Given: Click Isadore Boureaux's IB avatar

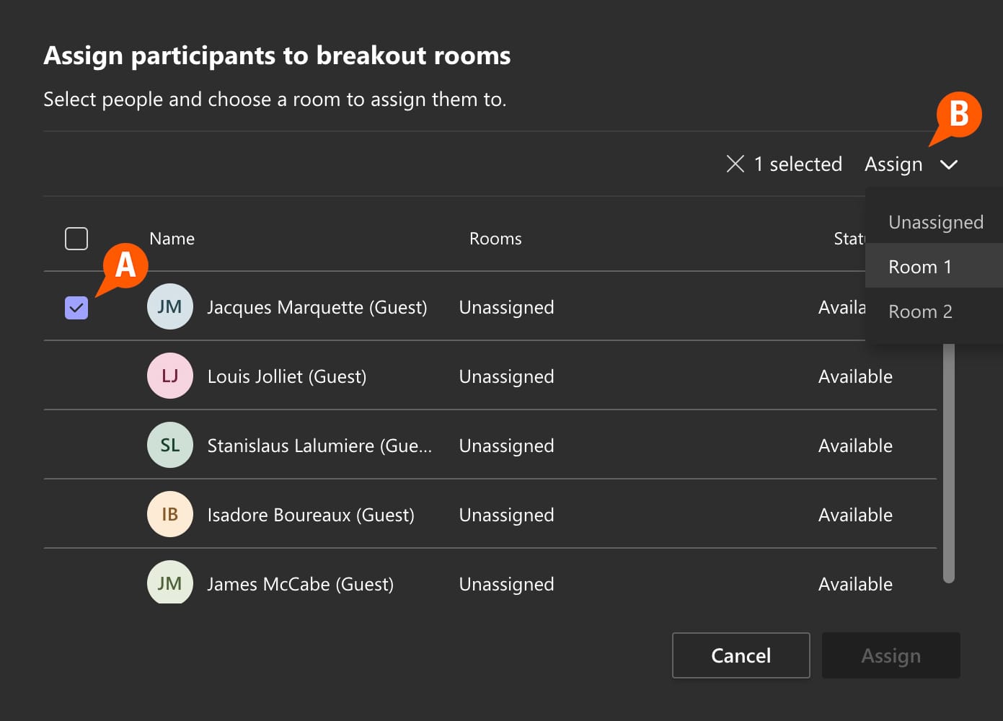Looking at the screenshot, I should [169, 514].
